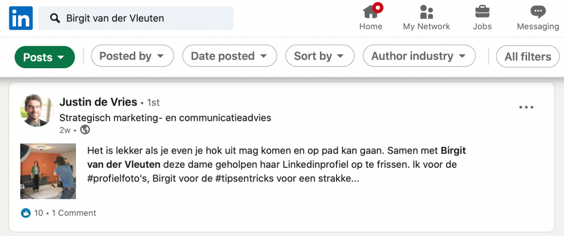Open the photo shoot post thumbnail
The height and width of the screenshot is (236, 564).
coord(48,171)
